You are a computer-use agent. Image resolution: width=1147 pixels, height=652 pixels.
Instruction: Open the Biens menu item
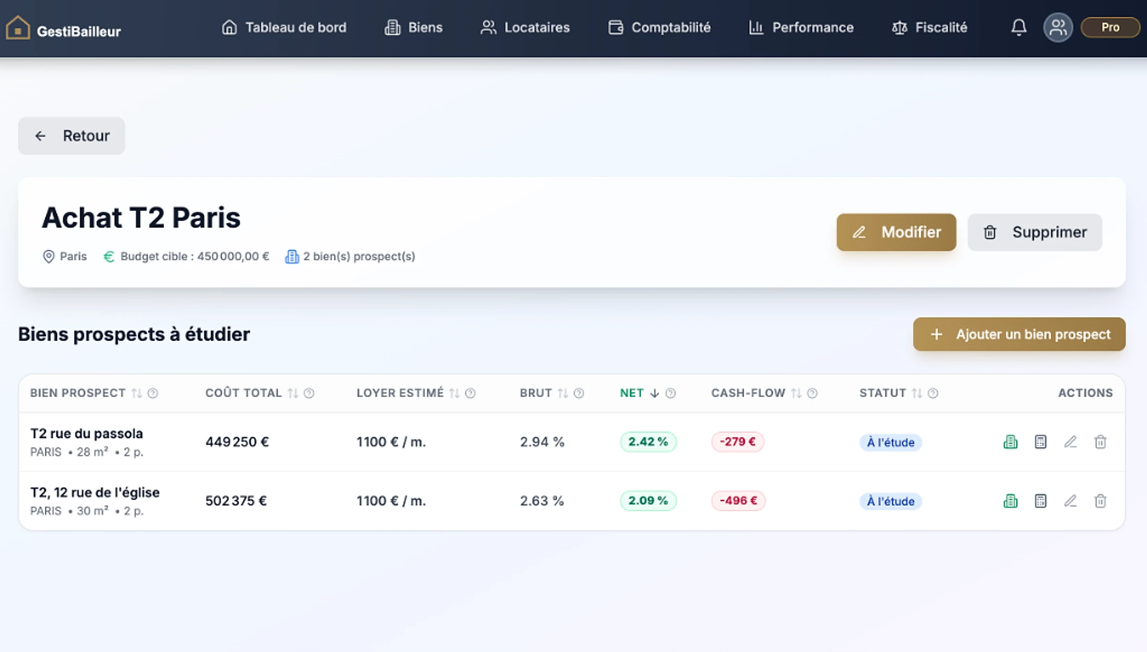(x=414, y=27)
